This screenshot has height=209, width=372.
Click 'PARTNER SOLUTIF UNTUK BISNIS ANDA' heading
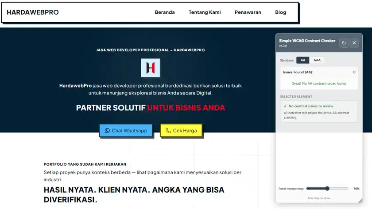pos(151,108)
